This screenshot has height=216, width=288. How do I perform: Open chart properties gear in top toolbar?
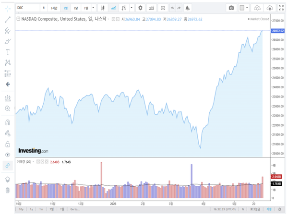(140, 8)
